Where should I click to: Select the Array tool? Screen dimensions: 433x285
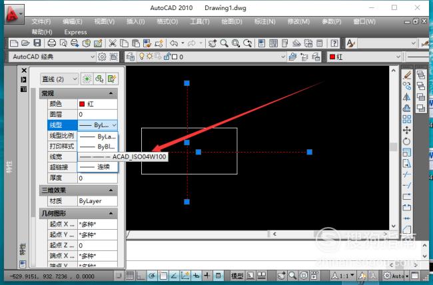click(407, 119)
